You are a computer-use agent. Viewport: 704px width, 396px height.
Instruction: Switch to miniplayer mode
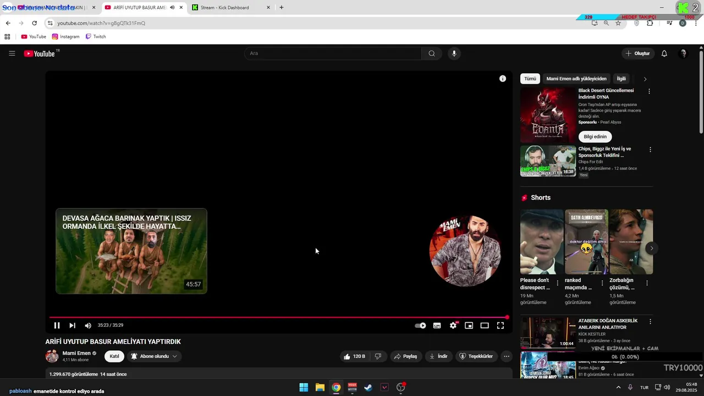pos(469,326)
